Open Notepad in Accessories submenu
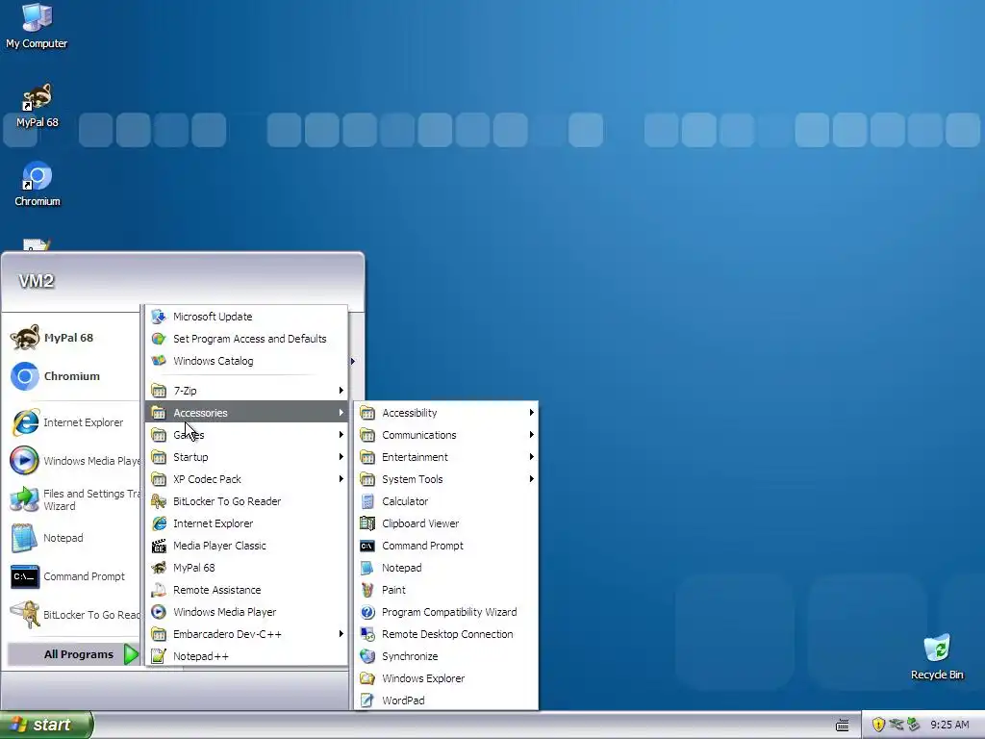Screen dimensions: 985x739 (x=446, y=568)
